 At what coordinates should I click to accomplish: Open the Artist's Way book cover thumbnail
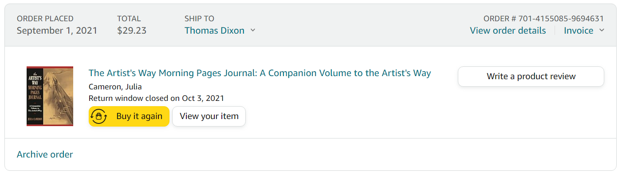(x=50, y=96)
